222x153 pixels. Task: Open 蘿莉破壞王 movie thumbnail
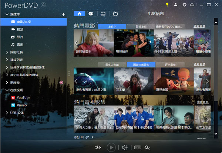coord(94,43)
